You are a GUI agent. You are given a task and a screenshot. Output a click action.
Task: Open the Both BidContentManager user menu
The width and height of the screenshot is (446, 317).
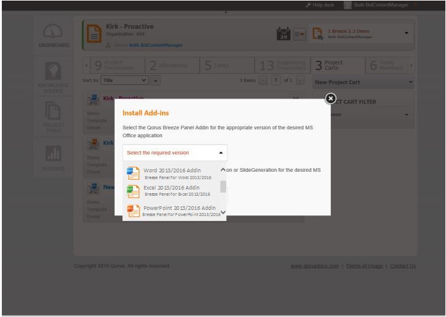pyautogui.click(x=380, y=5)
